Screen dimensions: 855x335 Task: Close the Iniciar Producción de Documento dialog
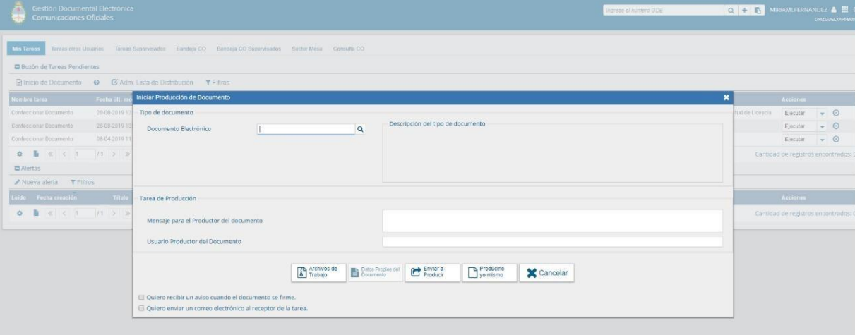727,97
